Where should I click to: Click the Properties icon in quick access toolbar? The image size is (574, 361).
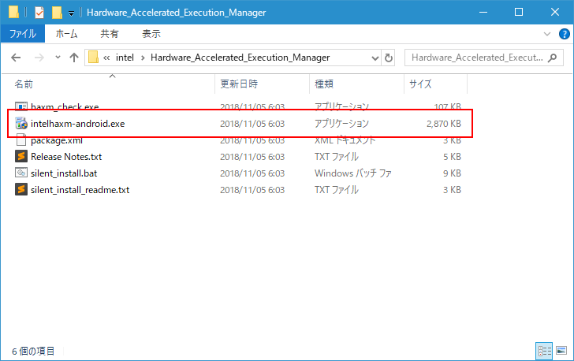point(39,13)
